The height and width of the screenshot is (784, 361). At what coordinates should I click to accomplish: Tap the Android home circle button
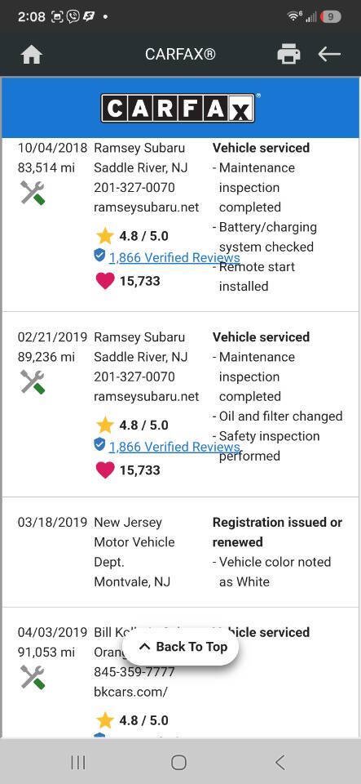pyautogui.click(x=178, y=763)
